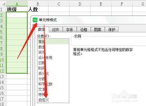The height and width of the screenshot is (106, 146).
Task: Click cell A2 in the spreadsheet
Action: click(17, 15)
